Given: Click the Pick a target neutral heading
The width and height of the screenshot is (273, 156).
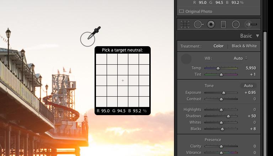Looking at the screenshot, I should [x=122, y=50].
